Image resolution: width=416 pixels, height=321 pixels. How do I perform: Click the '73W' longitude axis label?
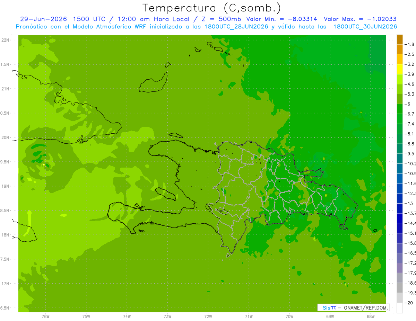[167, 316]
